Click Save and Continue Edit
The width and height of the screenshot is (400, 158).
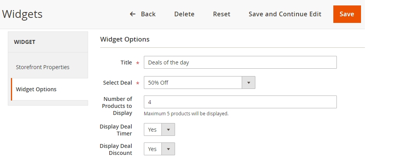285,14
